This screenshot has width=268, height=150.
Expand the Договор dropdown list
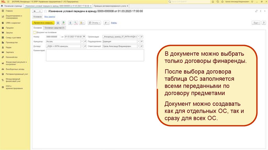(x=82, y=46)
